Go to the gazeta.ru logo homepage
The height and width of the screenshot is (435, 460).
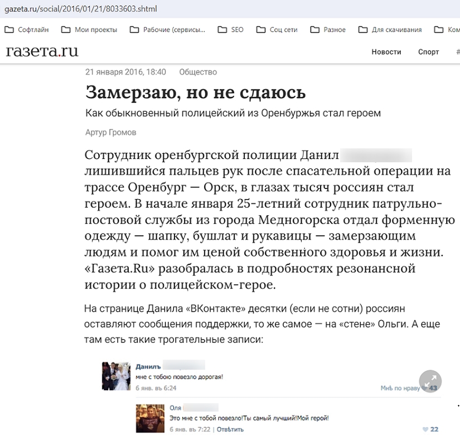coord(42,52)
